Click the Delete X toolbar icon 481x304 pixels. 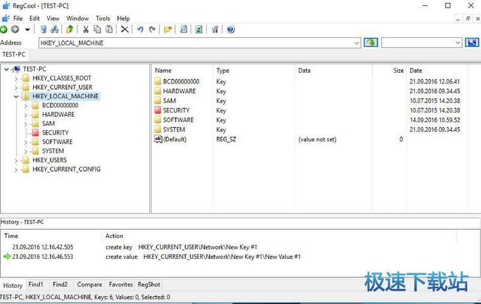(124, 29)
